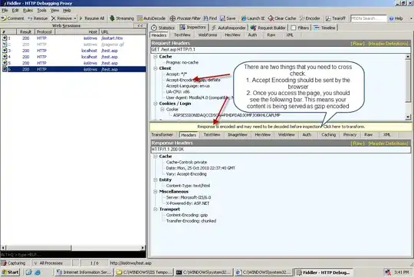This screenshot has width=414, height=277.
Task: Open the Find tool in the toolbar
Action: (x=210, y=18)
